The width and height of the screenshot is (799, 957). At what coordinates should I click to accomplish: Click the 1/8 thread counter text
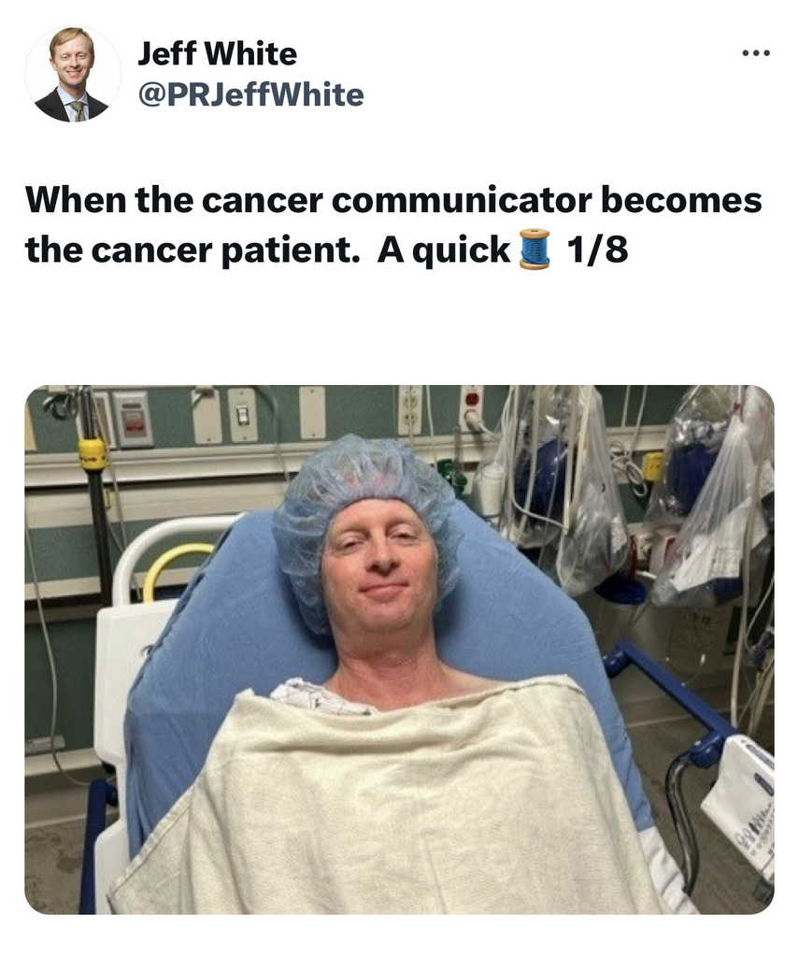596,250
